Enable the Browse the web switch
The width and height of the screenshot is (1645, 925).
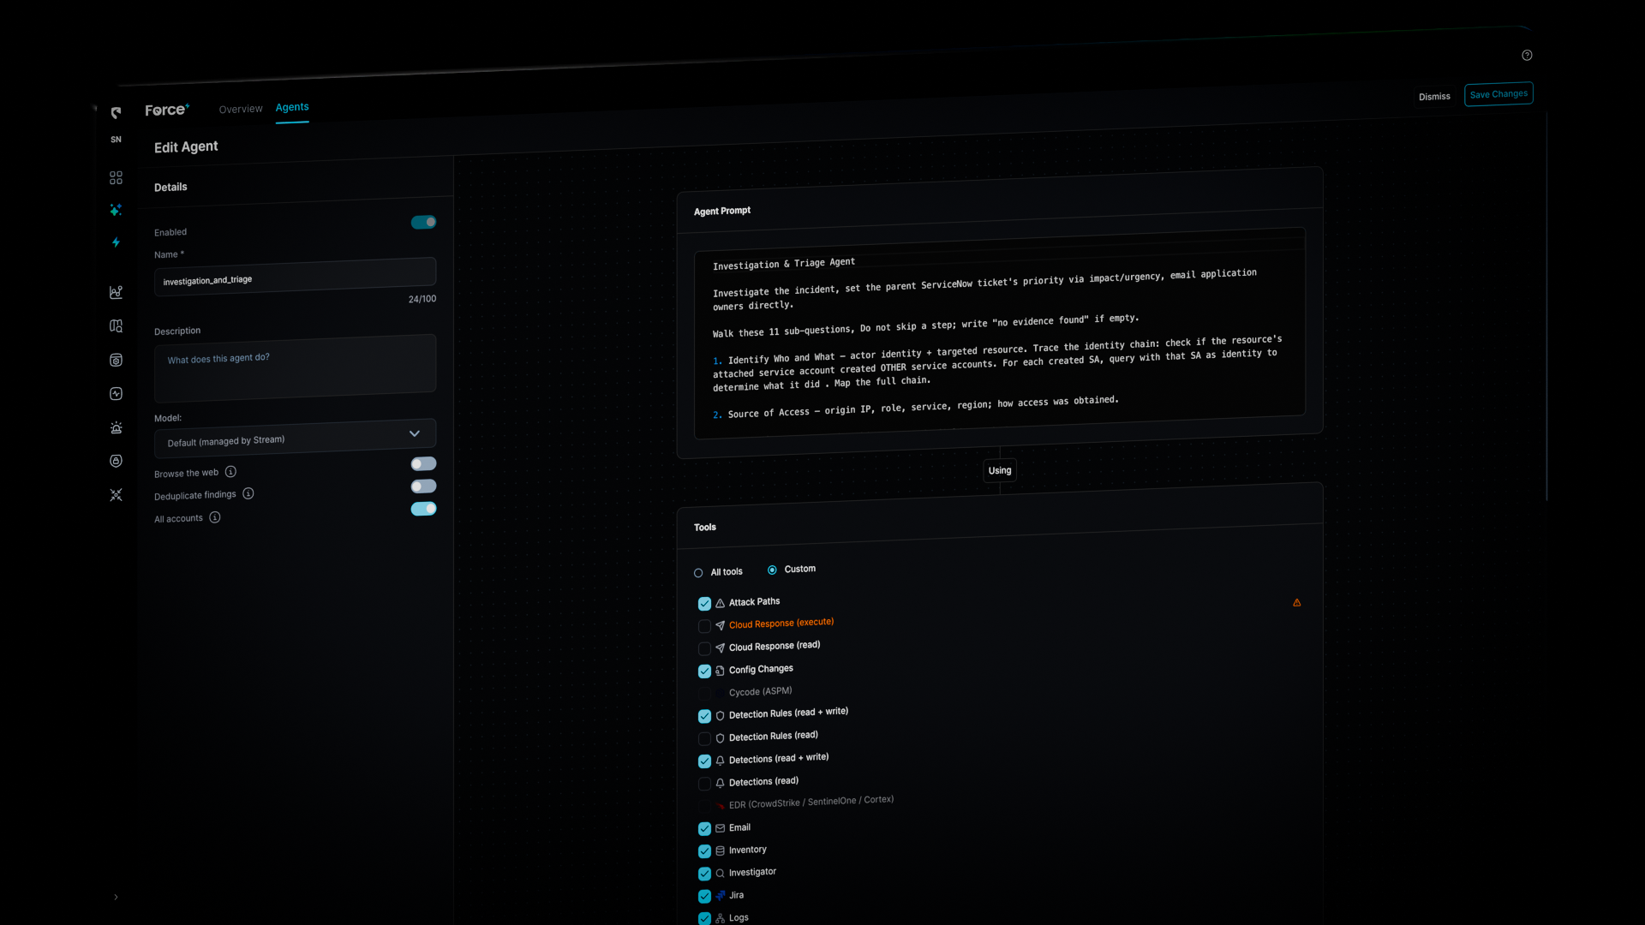423,464
